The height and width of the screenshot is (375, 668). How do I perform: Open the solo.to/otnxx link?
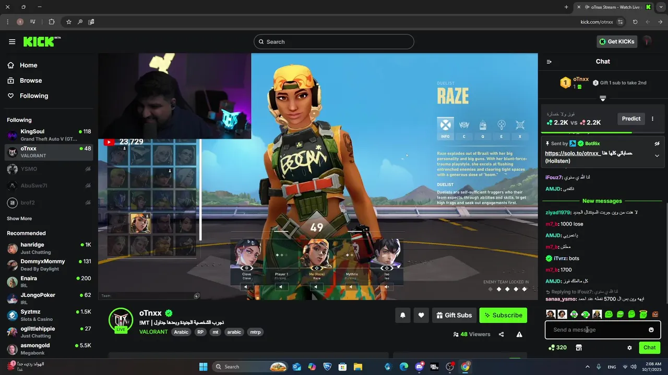[572, 154]
